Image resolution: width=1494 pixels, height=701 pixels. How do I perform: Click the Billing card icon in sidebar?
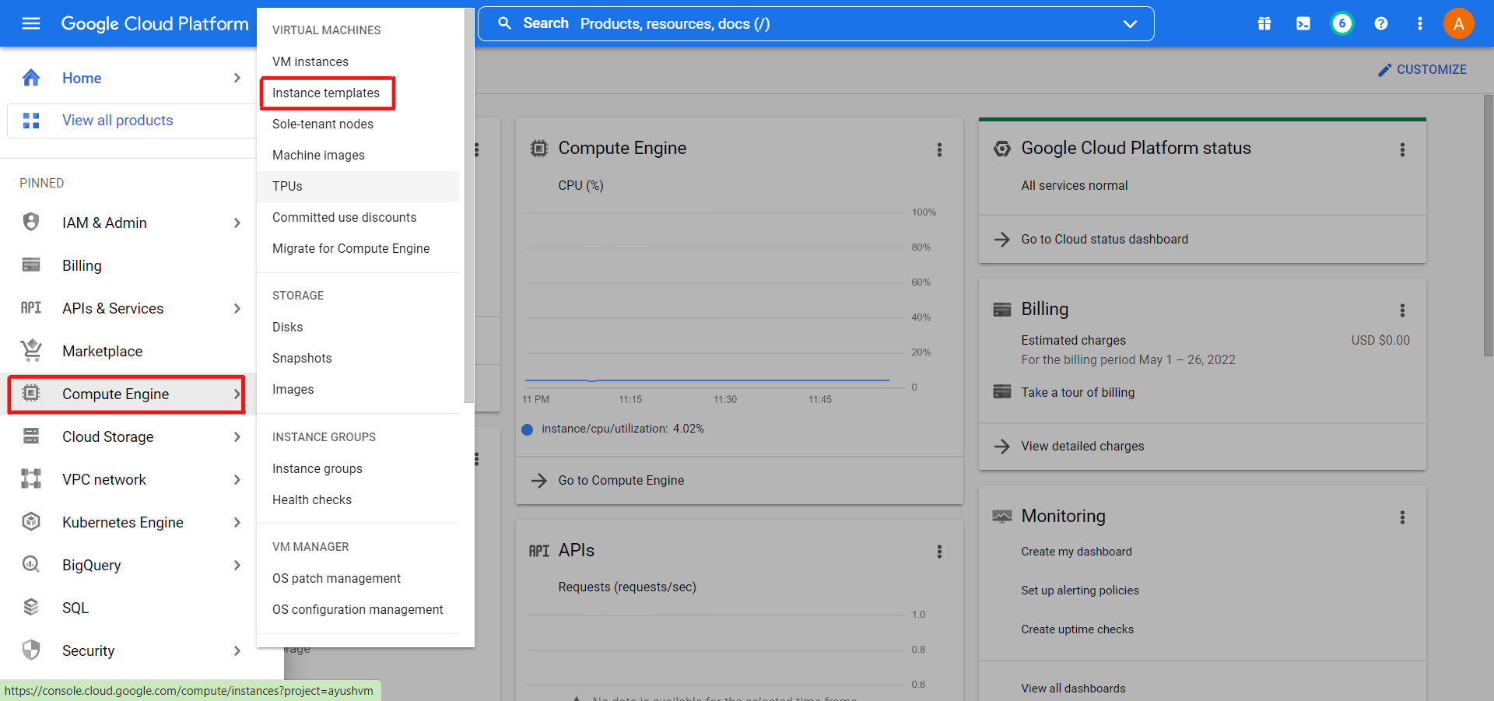tap(31, 265)
